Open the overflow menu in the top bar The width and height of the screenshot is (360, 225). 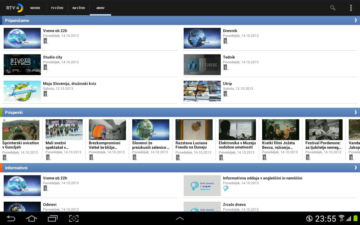(x=351, y=8)
